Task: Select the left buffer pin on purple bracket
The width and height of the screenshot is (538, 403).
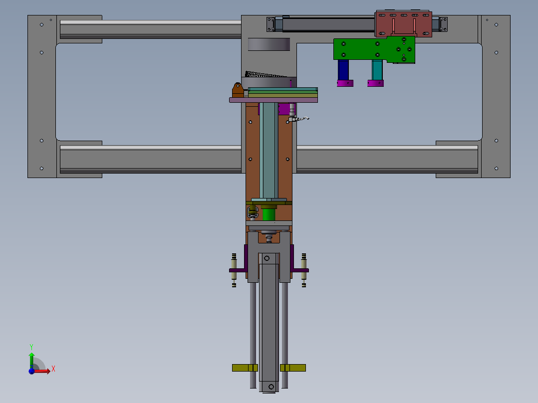Action: [234, 270]
